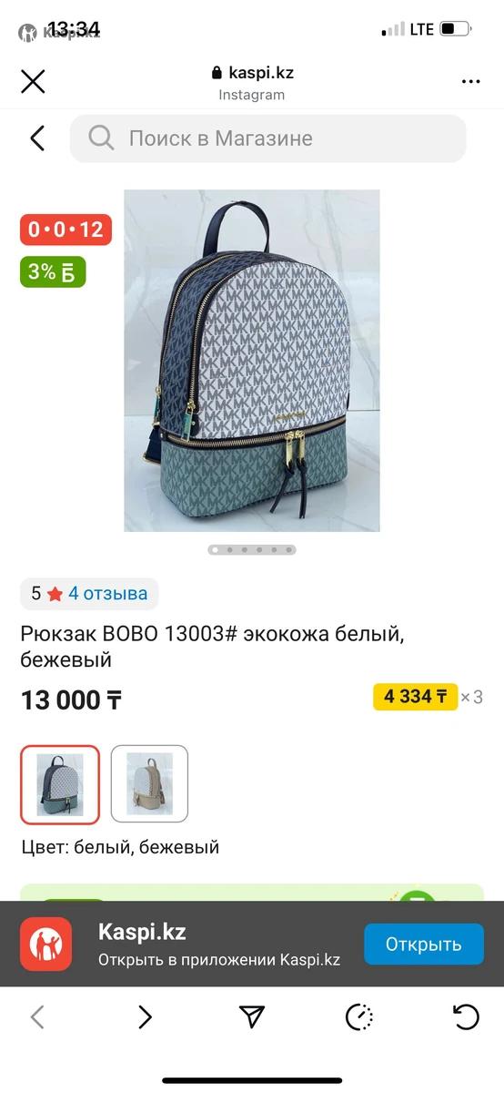
Task: Select a dot in the image carousel indicator
Action: point(252,549)
